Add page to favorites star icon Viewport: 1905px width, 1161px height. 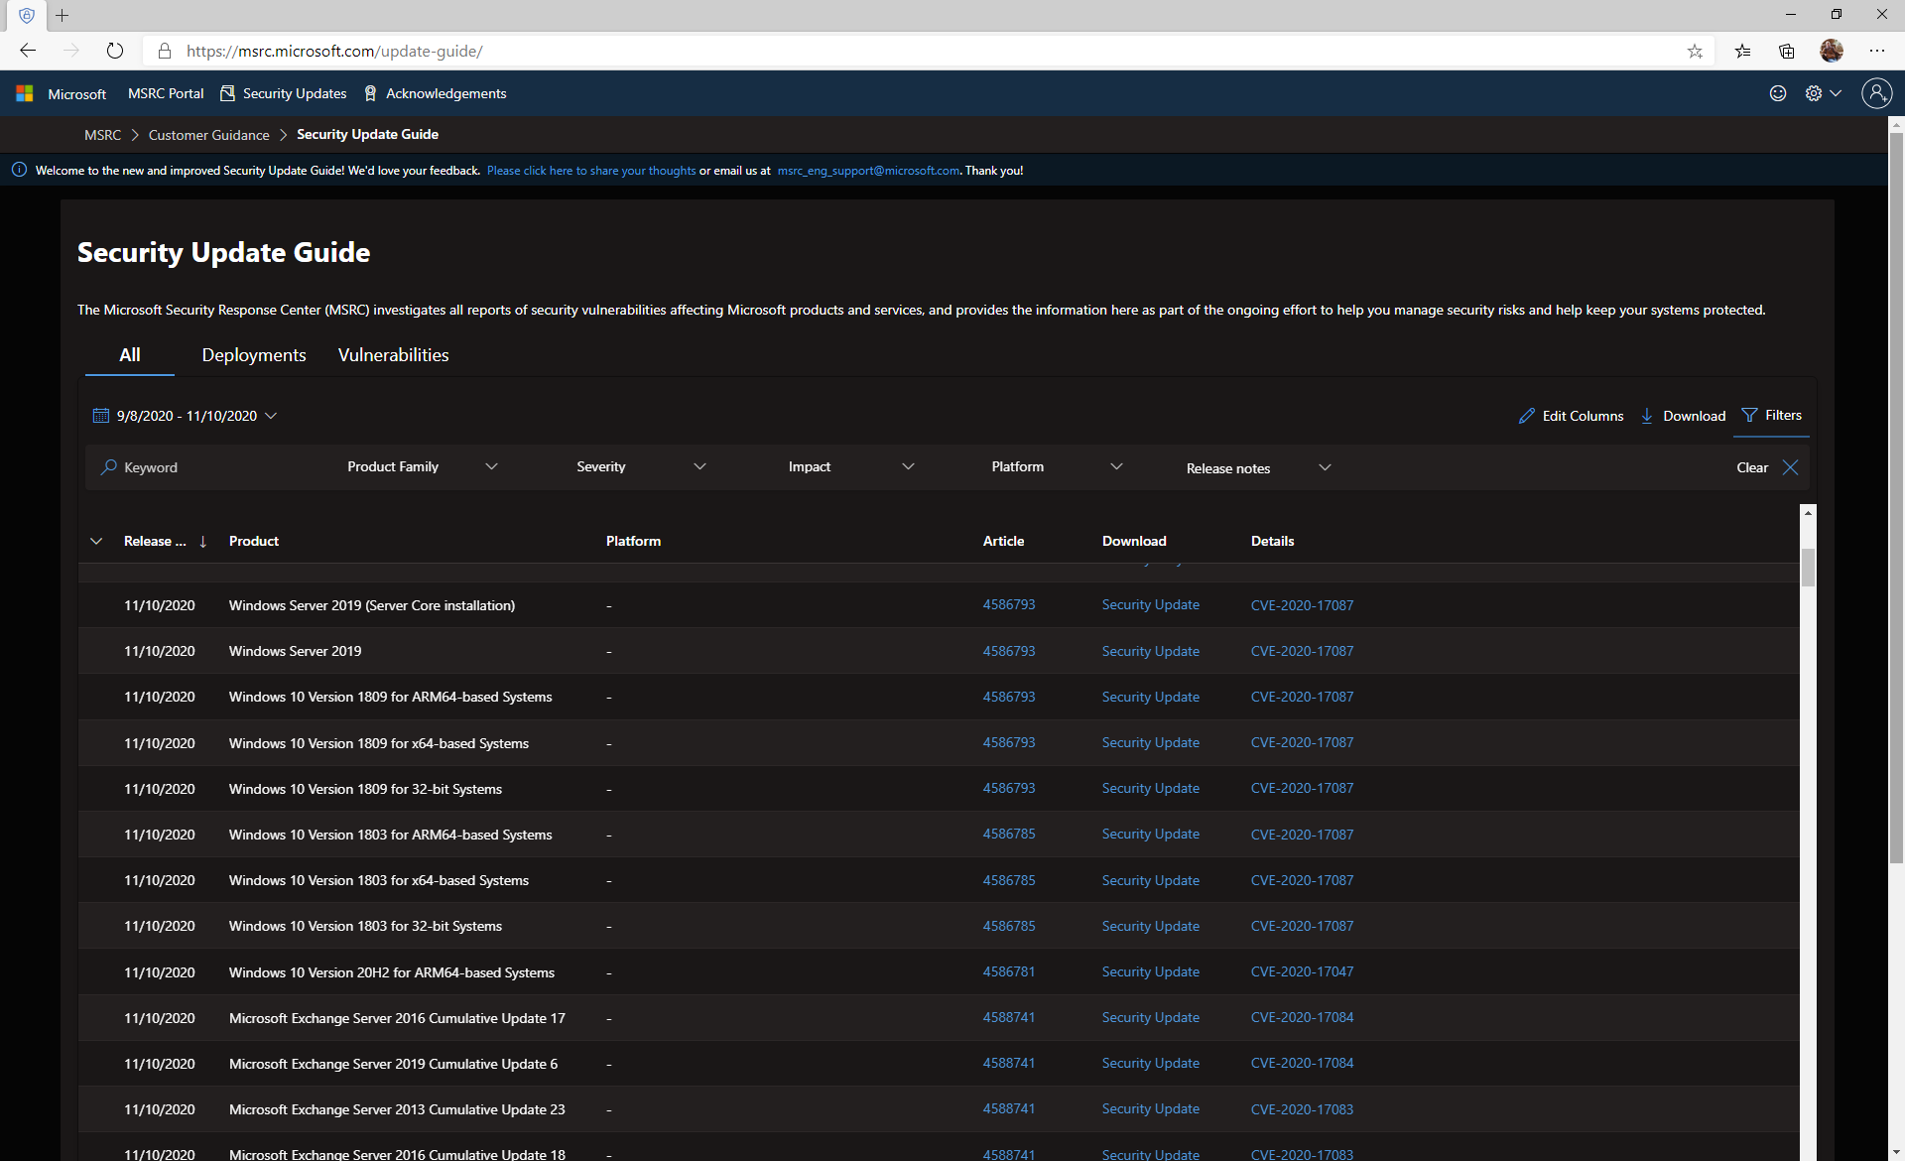[1695, 52]
